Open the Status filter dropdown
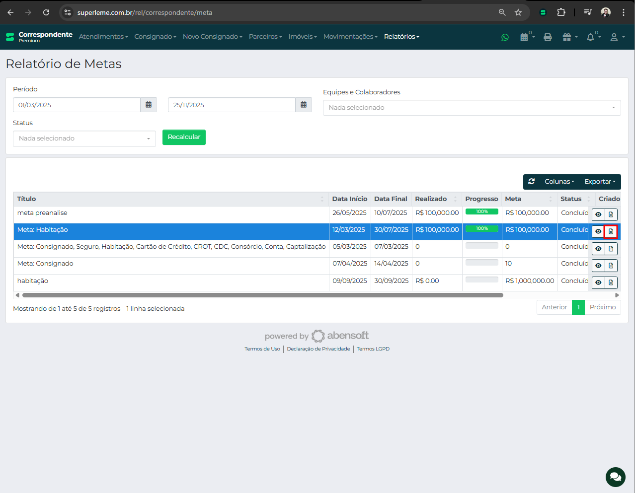The width and height of the screenshot is (635, 493). pos(84,139)
